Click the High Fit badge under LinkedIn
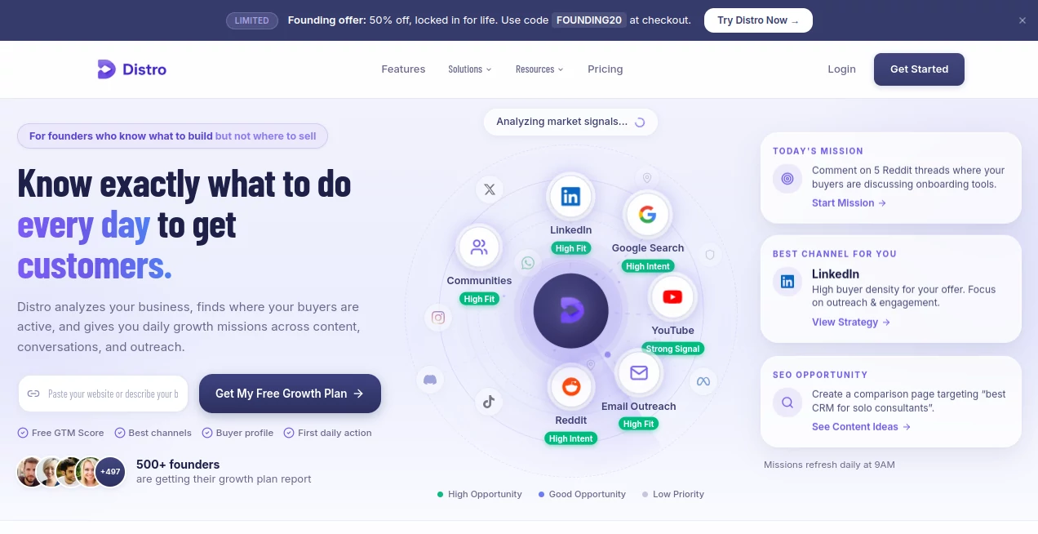The image size is (1038, 534). click(570, 248)
